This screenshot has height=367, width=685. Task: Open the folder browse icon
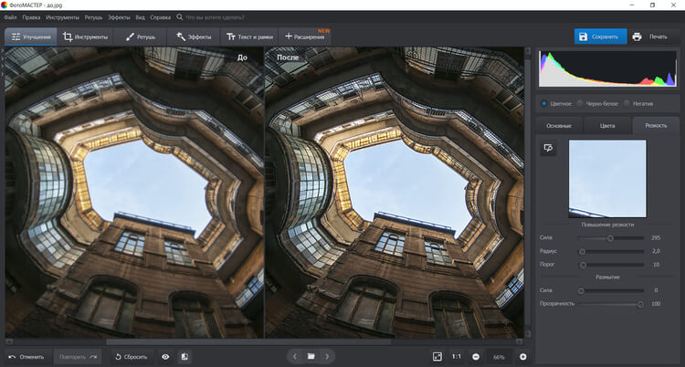click(311, 356)
